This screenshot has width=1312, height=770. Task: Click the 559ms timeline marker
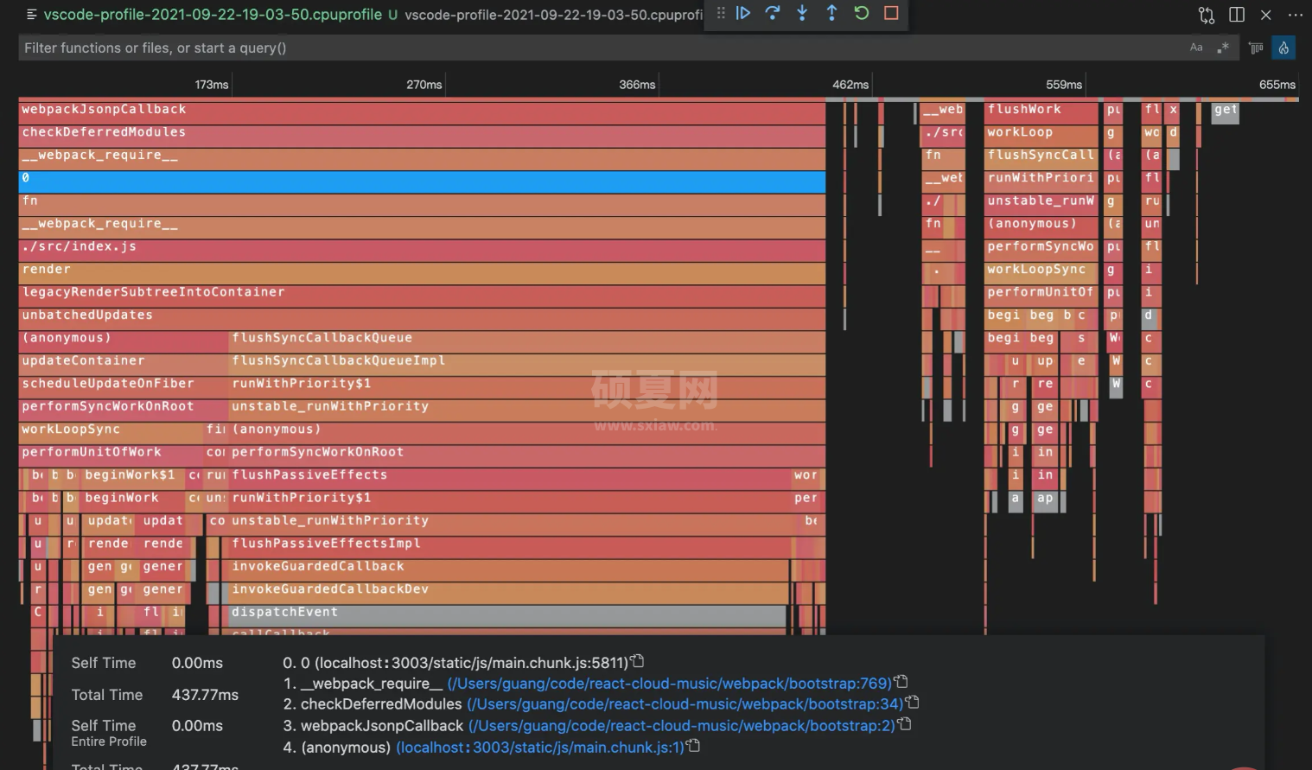click(x=1064, y=85)
